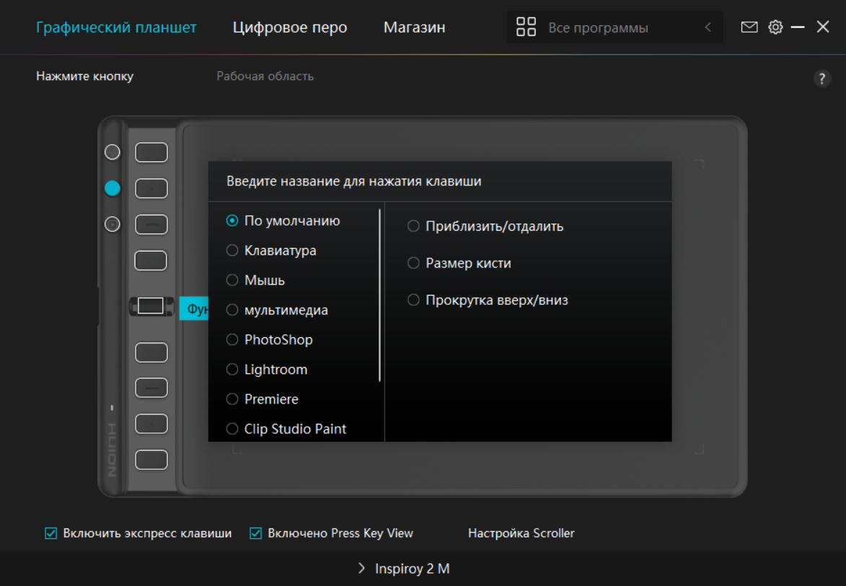
Task: Select "Размер кисти" function option
Action: point(413,263)
